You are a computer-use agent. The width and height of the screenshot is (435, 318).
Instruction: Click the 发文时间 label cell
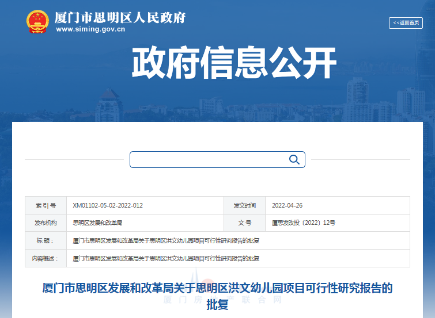(x=244, y=205)
